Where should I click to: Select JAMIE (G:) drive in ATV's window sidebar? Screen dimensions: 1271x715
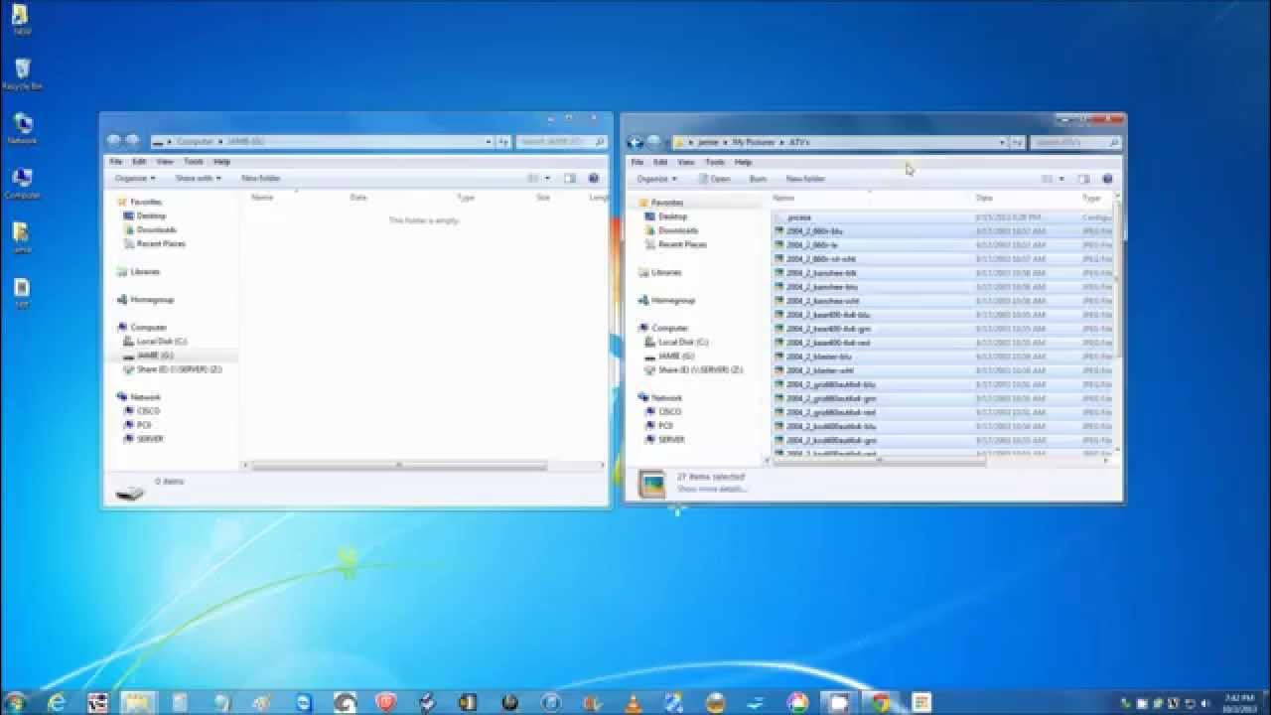coord(675,356)
